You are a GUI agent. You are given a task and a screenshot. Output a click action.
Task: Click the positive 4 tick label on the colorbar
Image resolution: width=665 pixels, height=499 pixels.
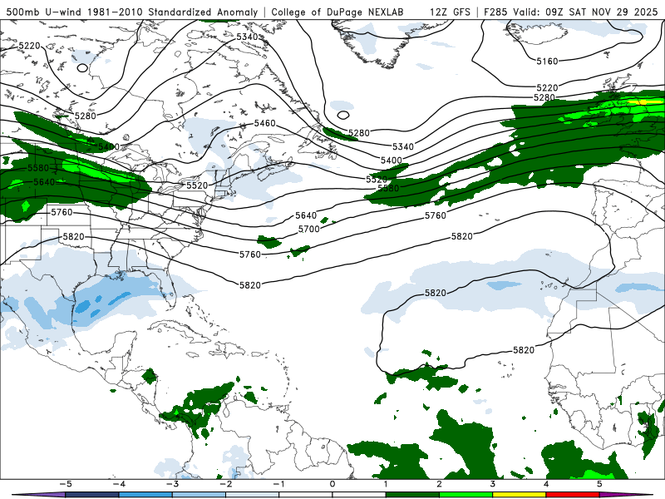tap(546, 484)
